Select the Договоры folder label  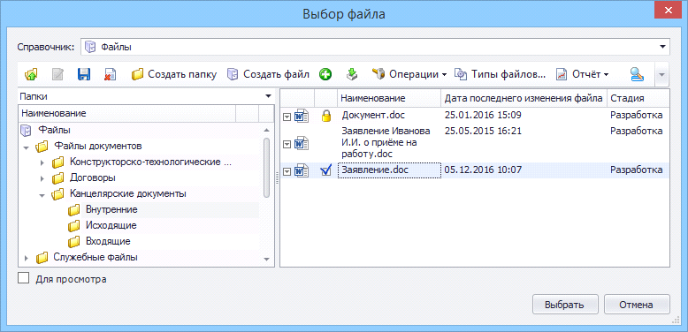93,178
